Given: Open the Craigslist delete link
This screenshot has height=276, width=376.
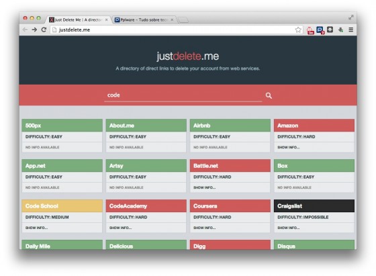Looking at the screenshot, I should pyautogui.click(x=314, y=206).
